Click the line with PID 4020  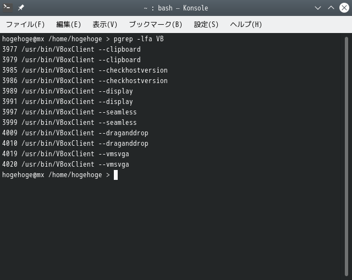click(x=65, y=164)
